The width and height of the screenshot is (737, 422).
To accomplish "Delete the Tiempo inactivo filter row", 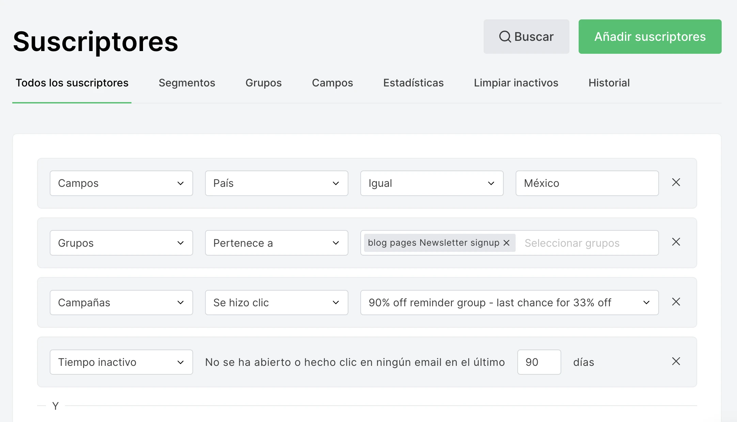I will pyautogui.click(x=676, y=361).
